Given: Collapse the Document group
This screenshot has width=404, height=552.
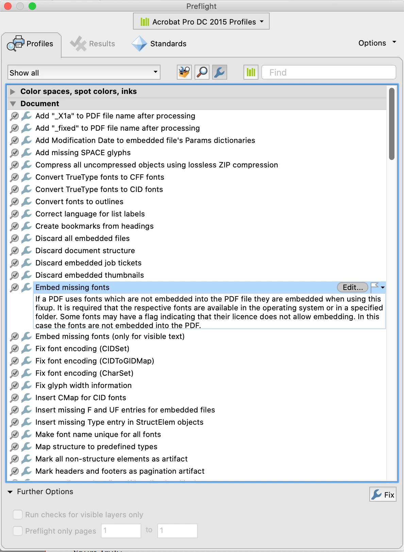Looking at the screenshot, I should point(13,104).
